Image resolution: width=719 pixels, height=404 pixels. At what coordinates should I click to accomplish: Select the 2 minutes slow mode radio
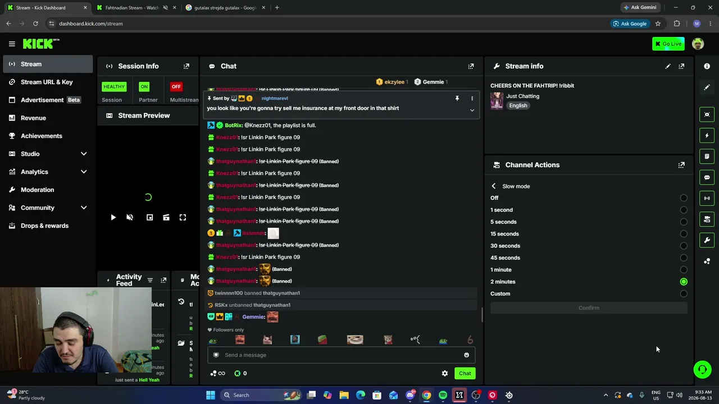pos(684,282)
